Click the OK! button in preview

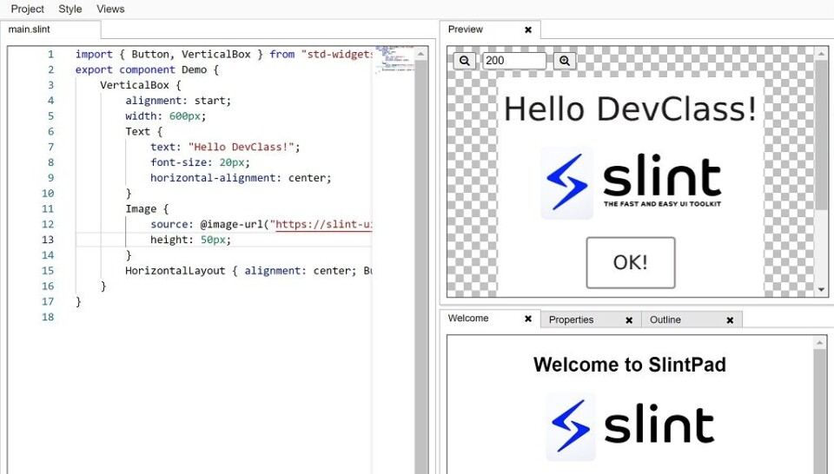point(631,262)
